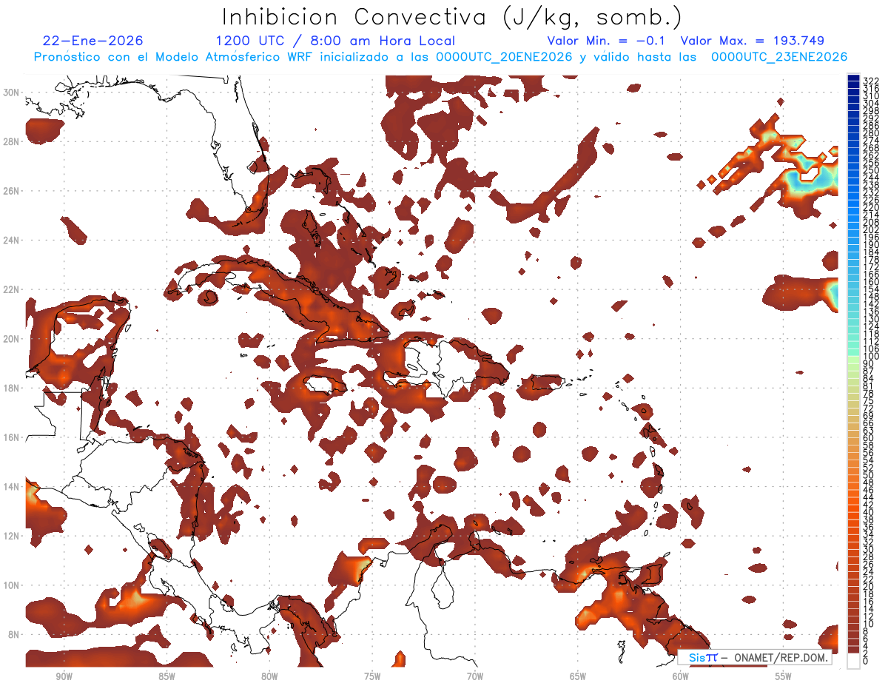
Task: Click the 75W longitude label
Action: [372, 676]
